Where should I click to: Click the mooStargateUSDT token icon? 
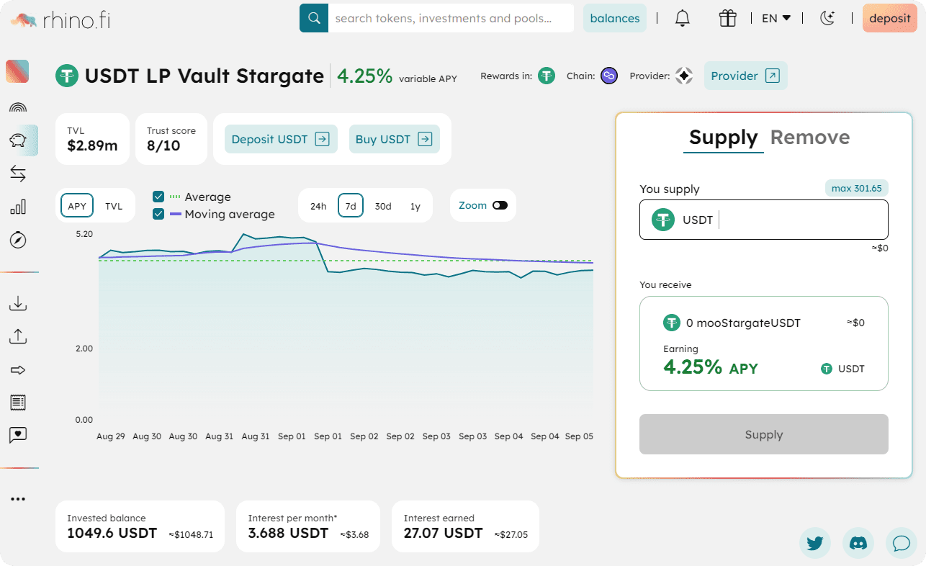click(x=672, y=323)
